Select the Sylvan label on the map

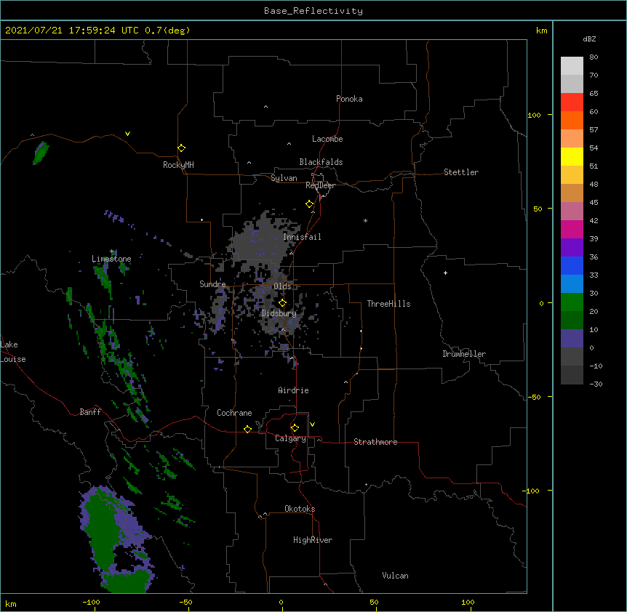[284, 178]
